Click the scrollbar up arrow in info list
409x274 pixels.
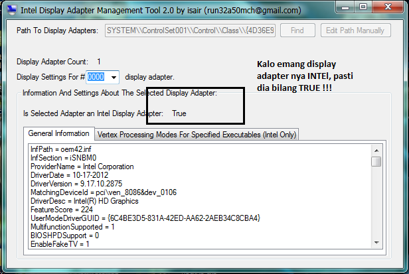pyautogui.click(x=376, y=151)
